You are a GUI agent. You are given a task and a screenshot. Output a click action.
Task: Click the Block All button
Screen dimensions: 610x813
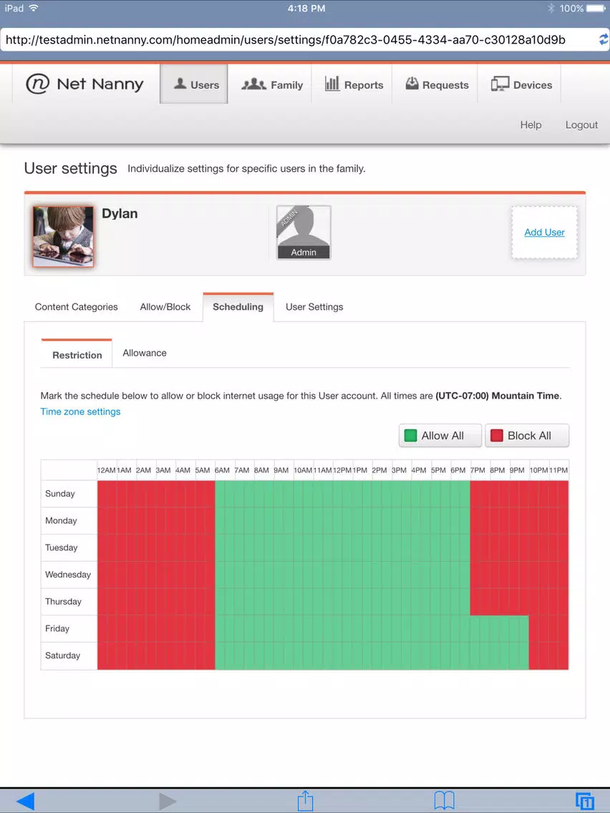526,436
